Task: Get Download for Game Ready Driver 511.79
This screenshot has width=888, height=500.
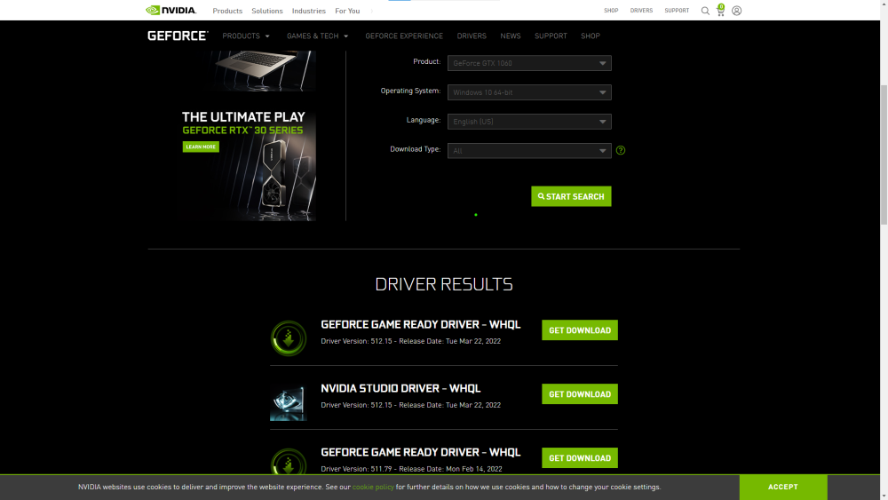Action: [x=579, y=458]
